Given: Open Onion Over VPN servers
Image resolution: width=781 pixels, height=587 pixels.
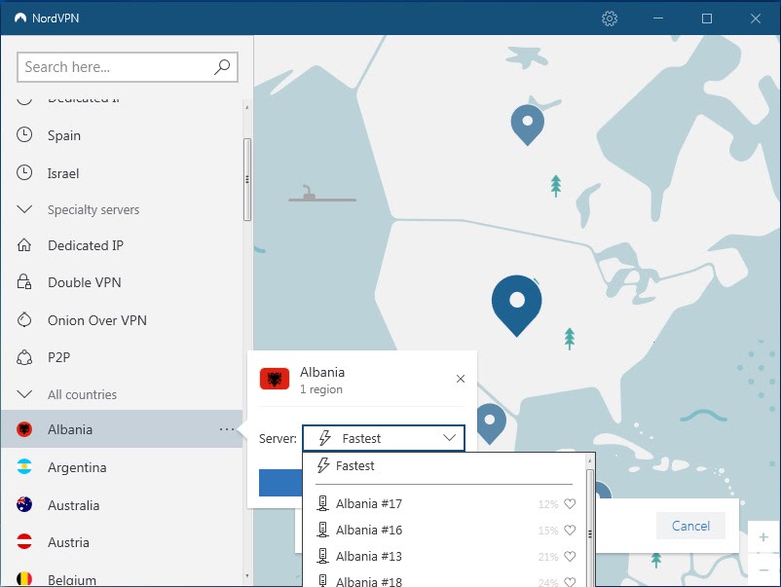Looking at the screenshot, I should 122,320.
